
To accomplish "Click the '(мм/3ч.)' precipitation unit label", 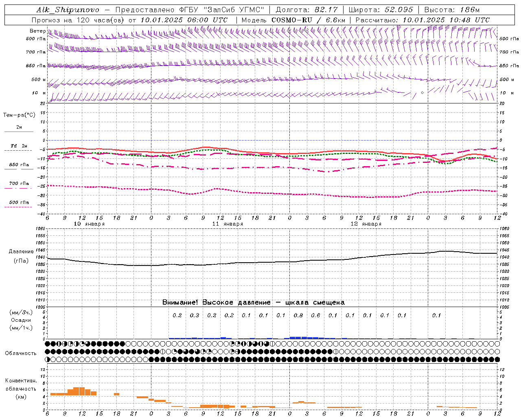I will click(x=21, y=312).
